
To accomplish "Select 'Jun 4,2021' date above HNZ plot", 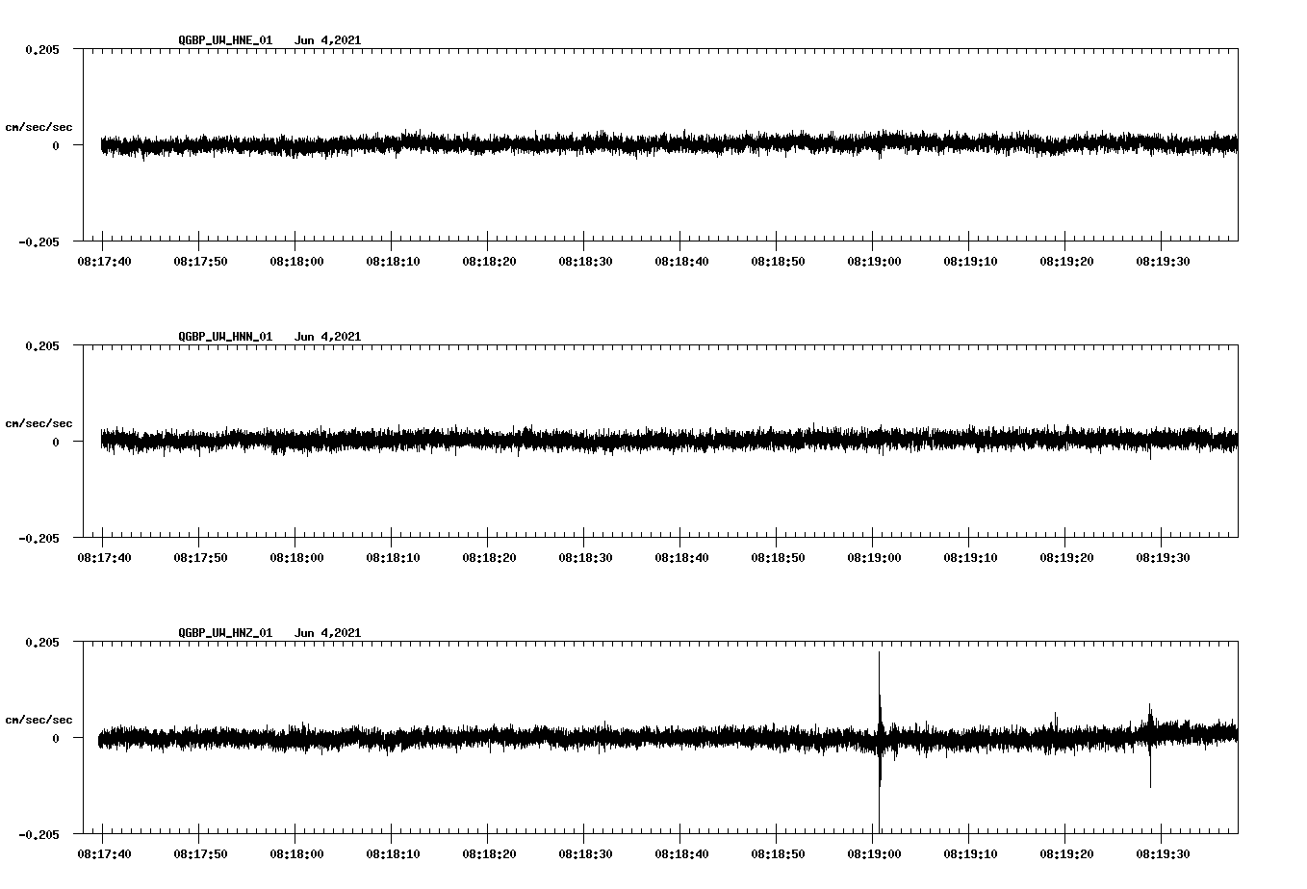I will point(328,633).
